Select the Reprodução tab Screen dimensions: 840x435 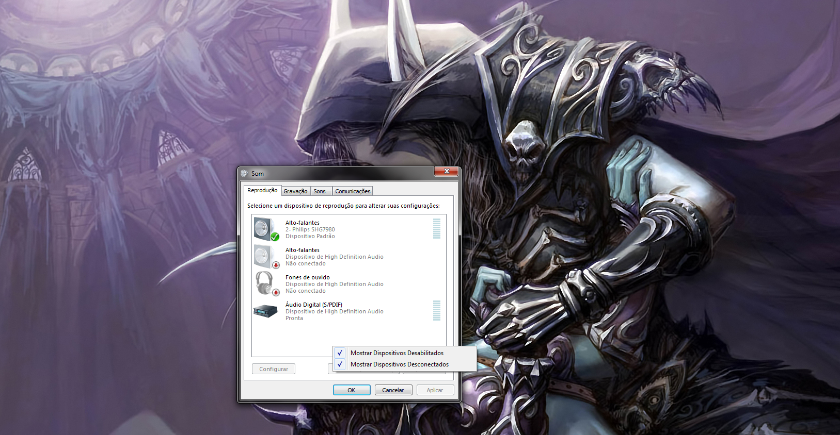pyautogui.click(x=262, y=190)
